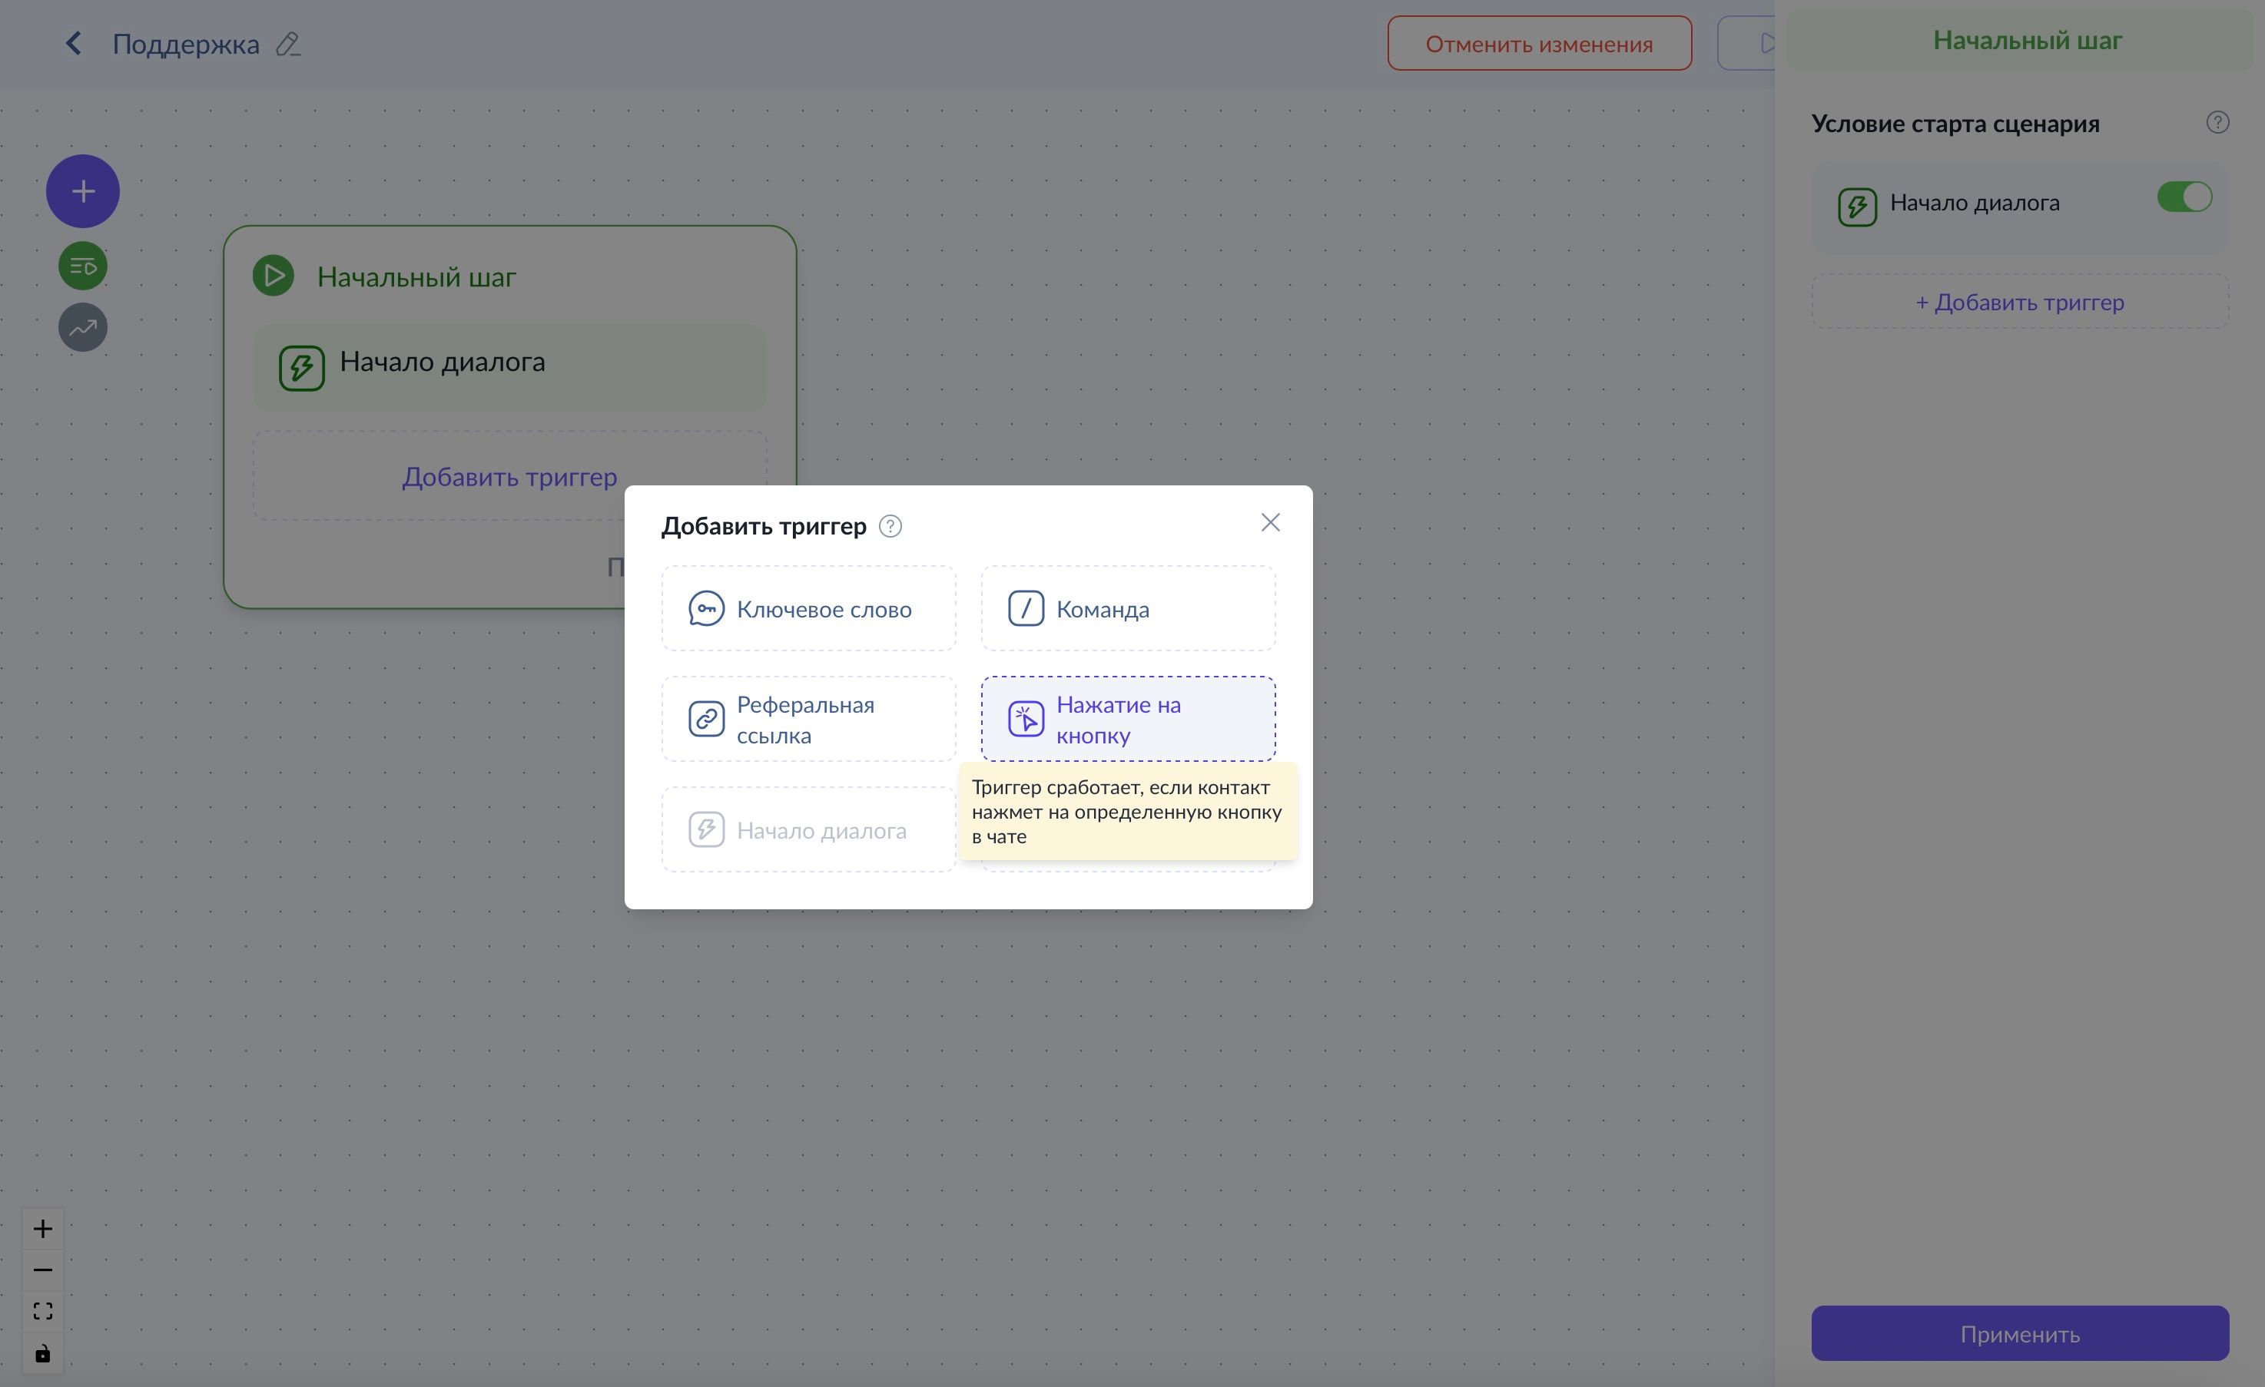Screen dimensions: 2265x1387
Task: Open the green scenario list icon
Action: (x=83, y=266)
